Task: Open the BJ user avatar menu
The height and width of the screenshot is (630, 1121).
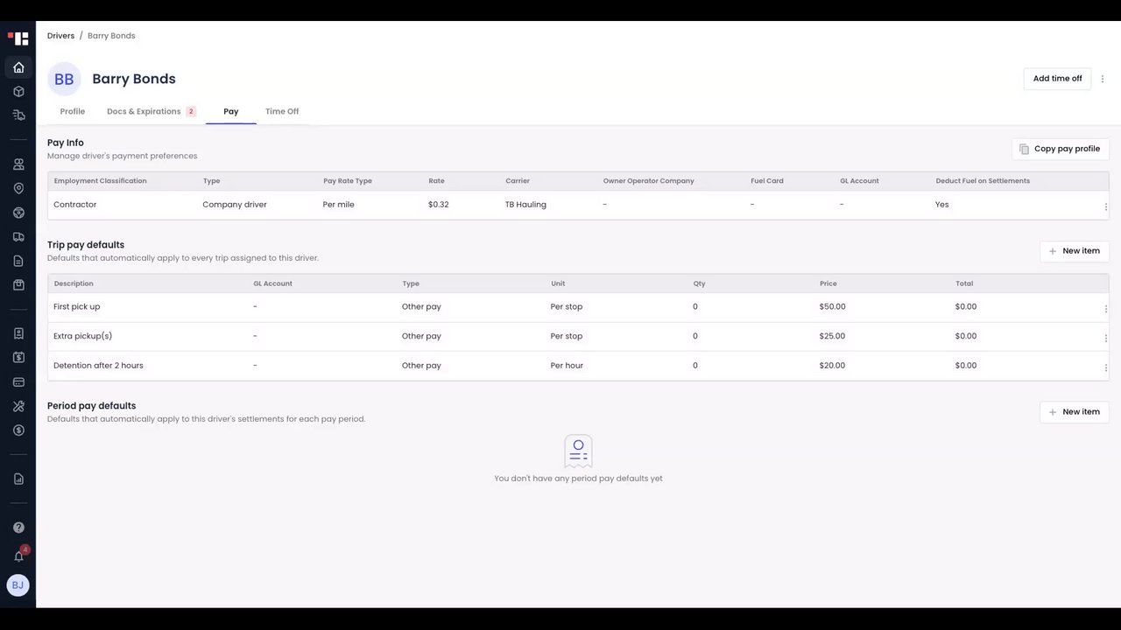Action: pos(18,585)
